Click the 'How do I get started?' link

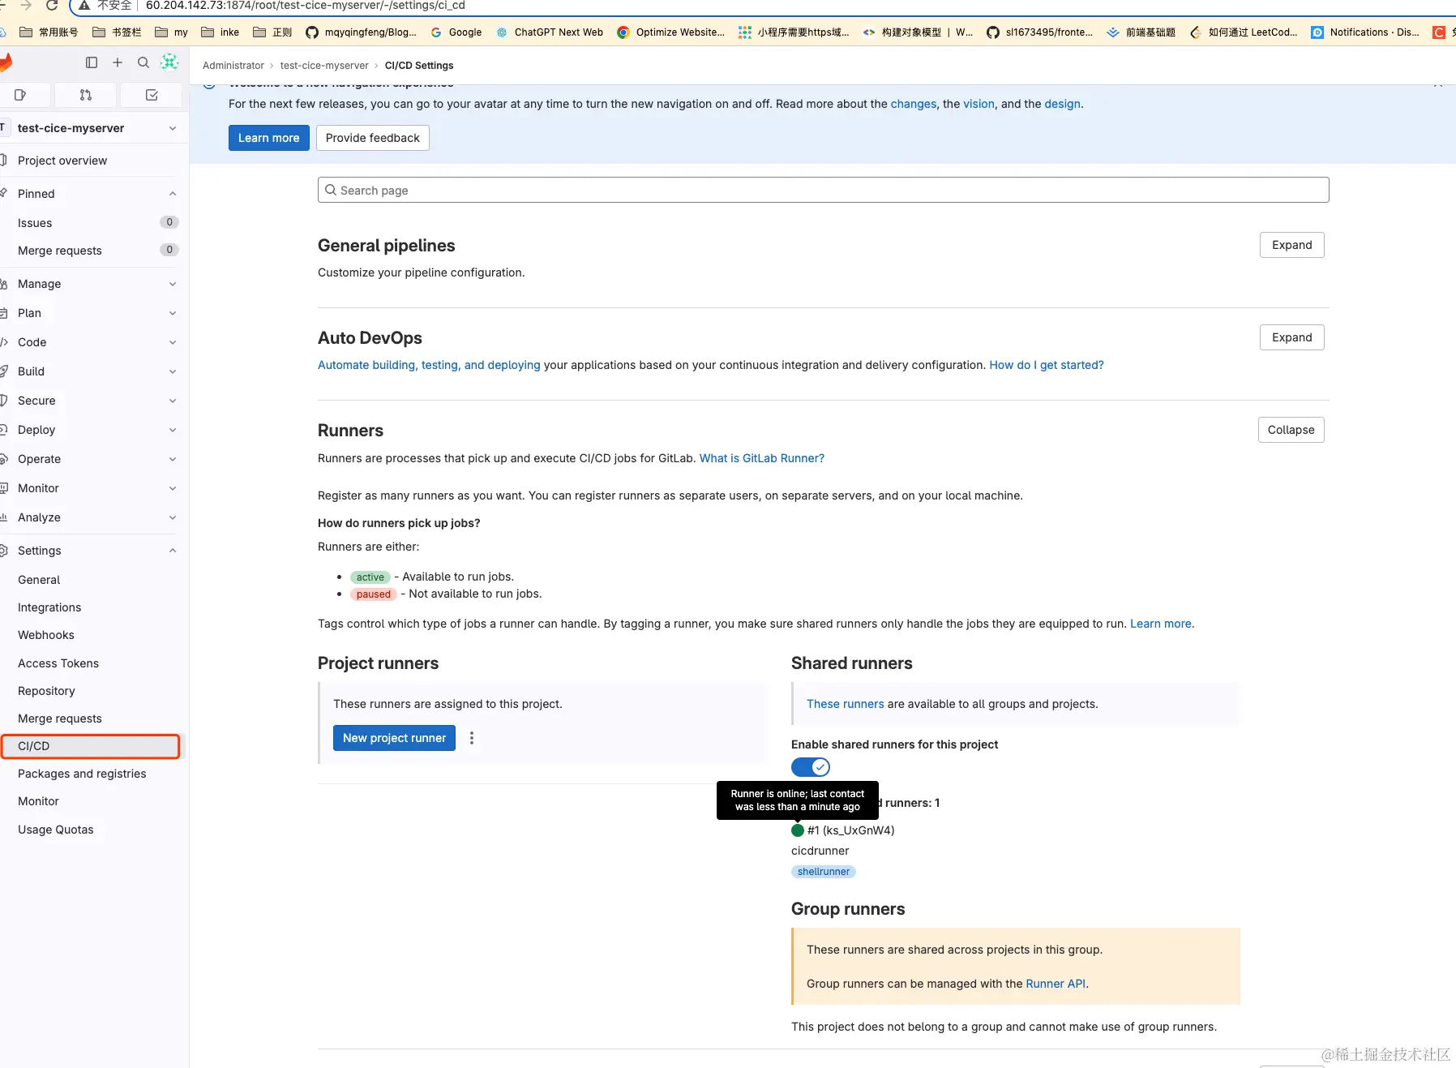(1047, 365)
